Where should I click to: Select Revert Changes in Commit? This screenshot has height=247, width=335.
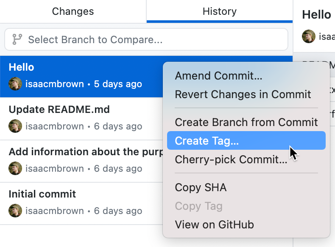click(243, 94)
